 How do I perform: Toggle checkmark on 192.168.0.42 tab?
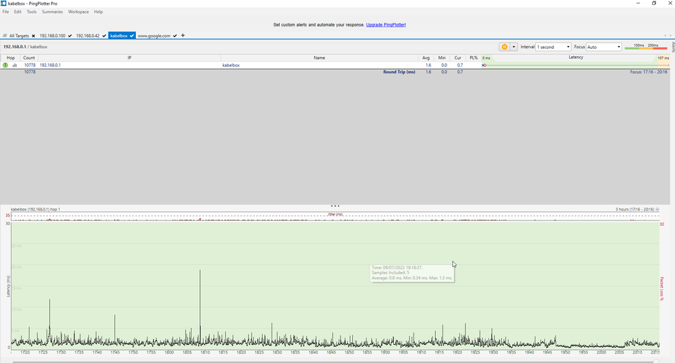[104, 36]
